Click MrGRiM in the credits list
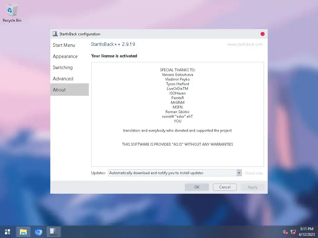The height and width of the screenshot is (238, 318). coord(177,103)
